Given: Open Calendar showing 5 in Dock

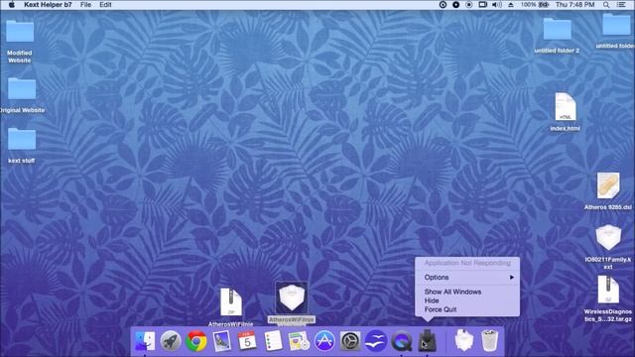Looking at the screenshot, I should (247, 341).
